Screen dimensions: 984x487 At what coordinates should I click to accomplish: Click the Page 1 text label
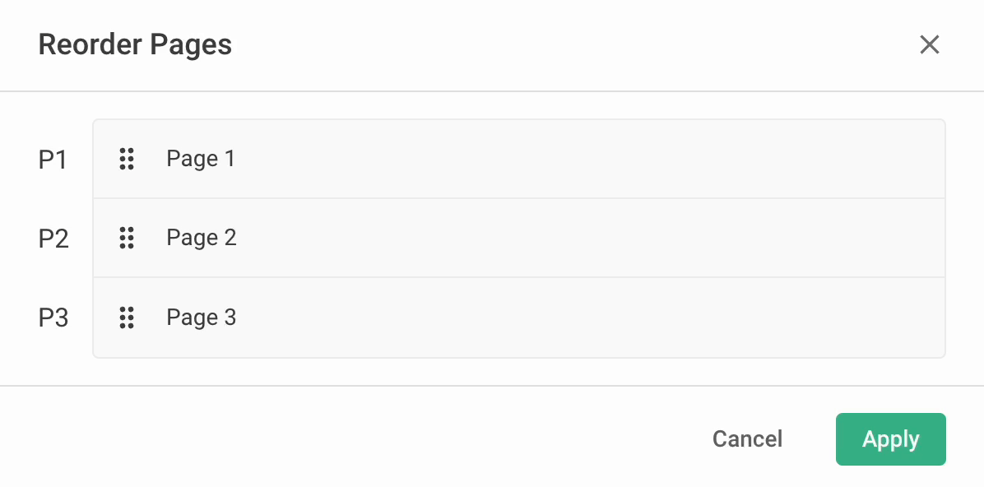click(201, 159)
